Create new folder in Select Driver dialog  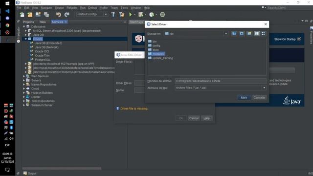tap(249, 34)
